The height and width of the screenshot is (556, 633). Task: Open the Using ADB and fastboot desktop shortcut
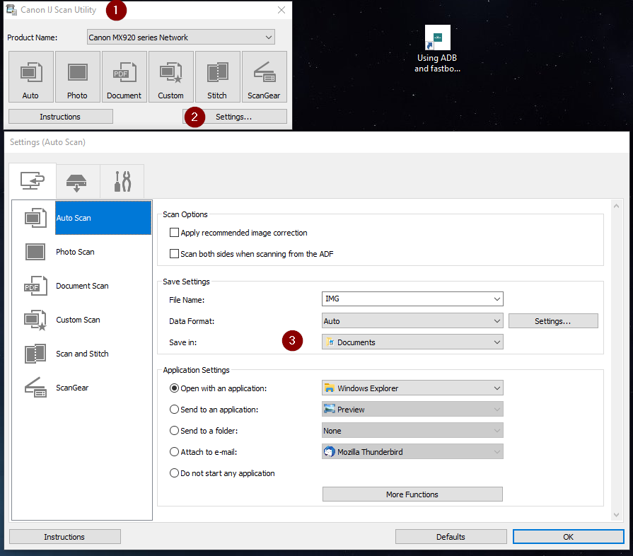pyautogui.click(x=437, y=49)
